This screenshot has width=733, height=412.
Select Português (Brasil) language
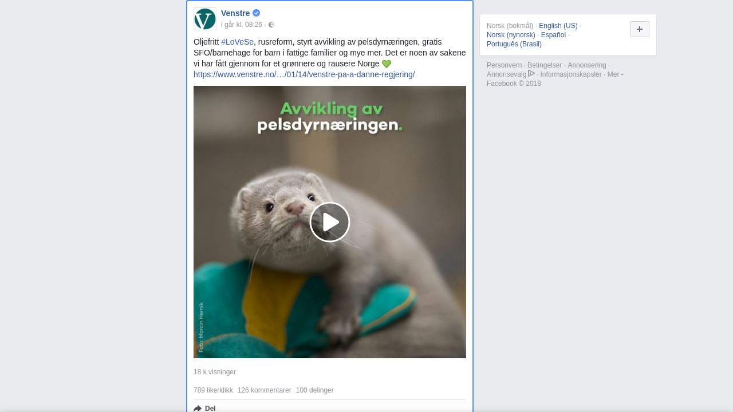tap(514, 44)
